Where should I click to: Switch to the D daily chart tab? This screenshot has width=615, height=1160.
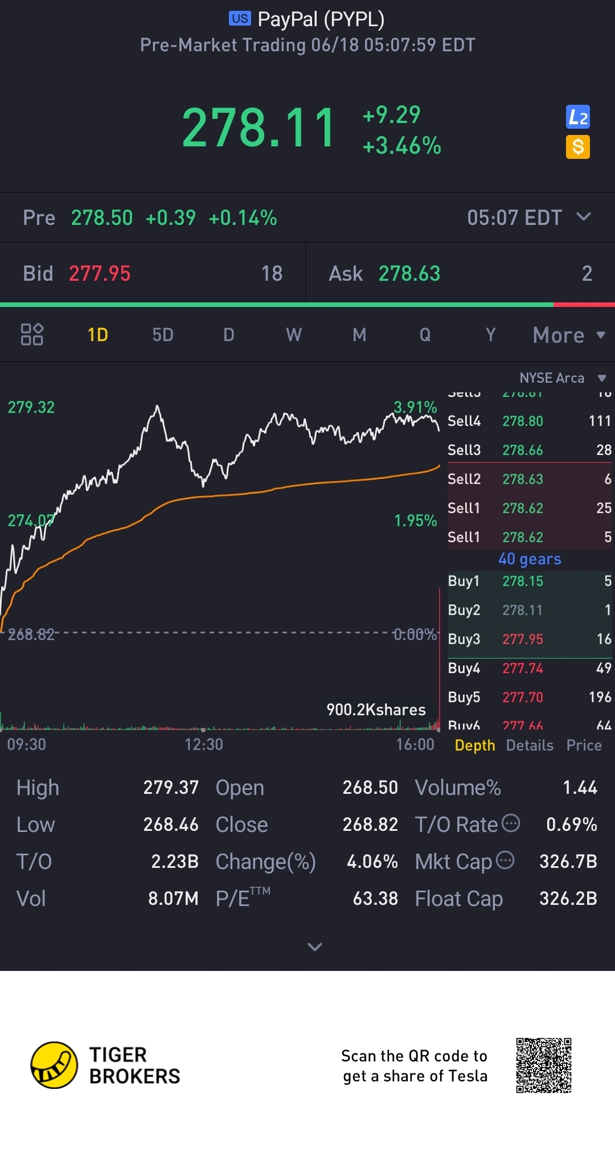(x=229, y=335)
